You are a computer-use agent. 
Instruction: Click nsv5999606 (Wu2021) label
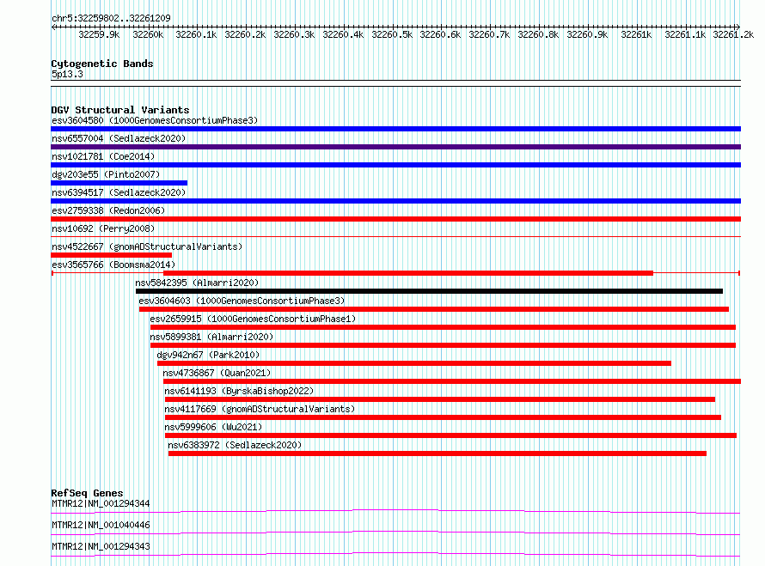coord(213,427)
